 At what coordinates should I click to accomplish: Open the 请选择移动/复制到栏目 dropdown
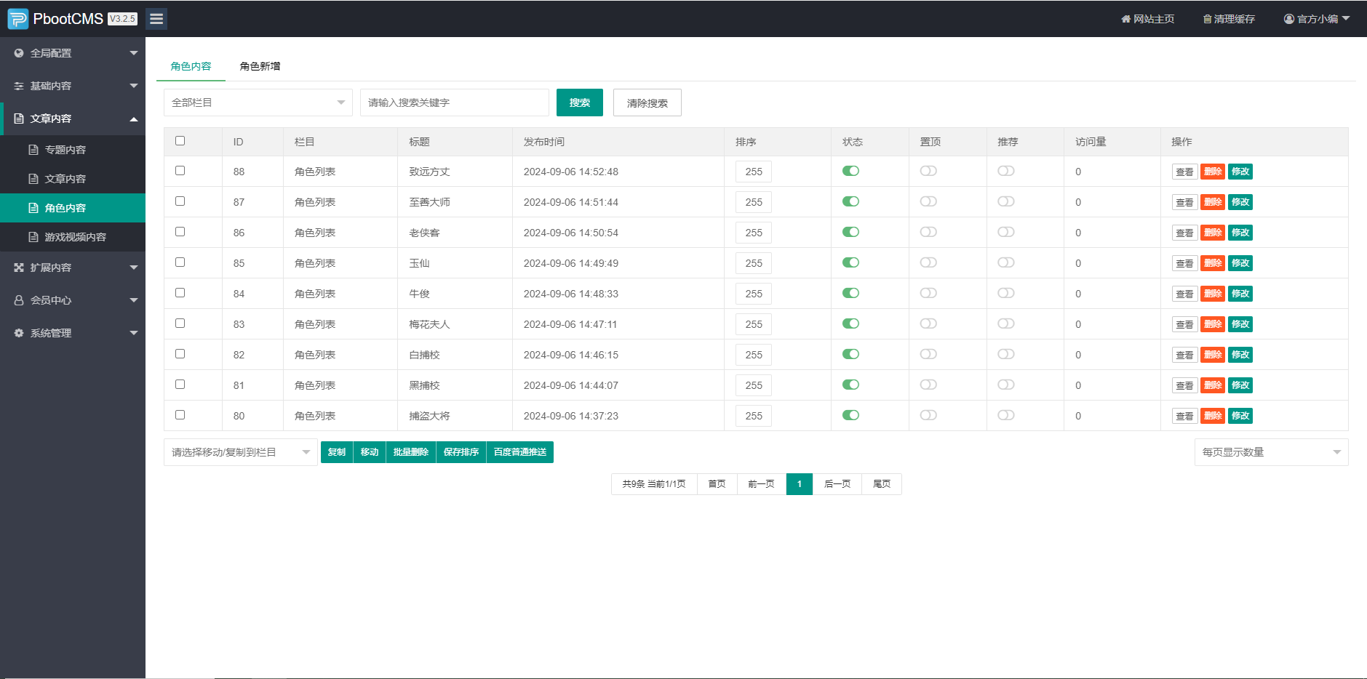point(241,452)
